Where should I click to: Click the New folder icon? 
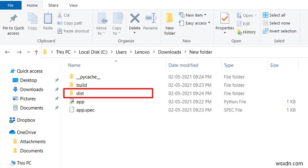pyautogui.click(x=169, y=18)
